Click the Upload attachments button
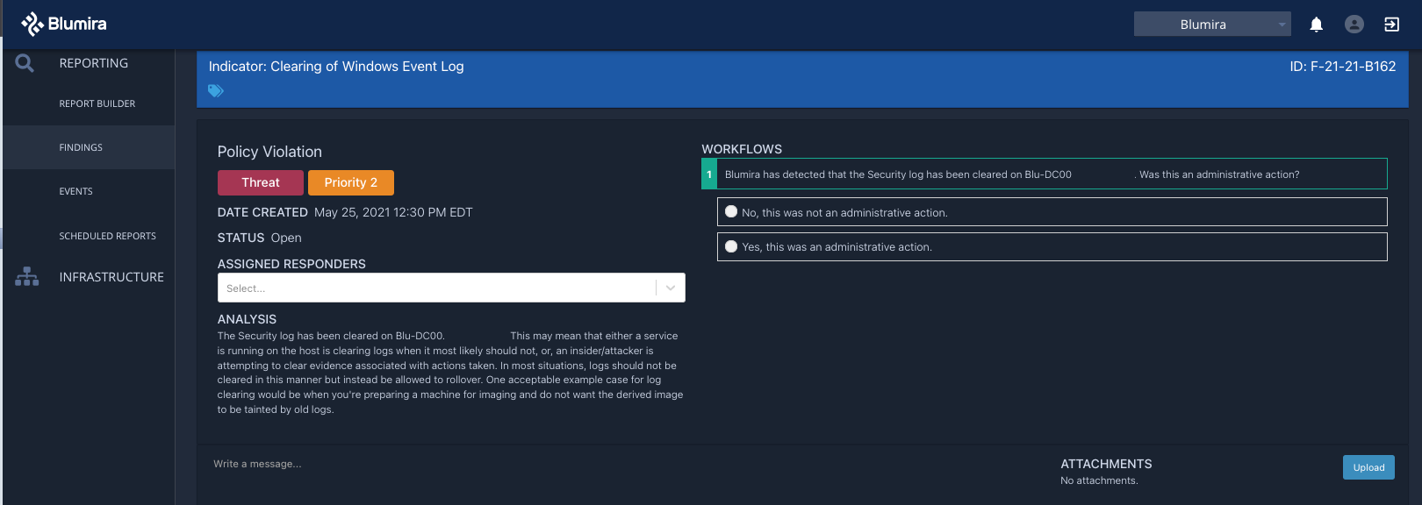 click(x=1368, y=467)
